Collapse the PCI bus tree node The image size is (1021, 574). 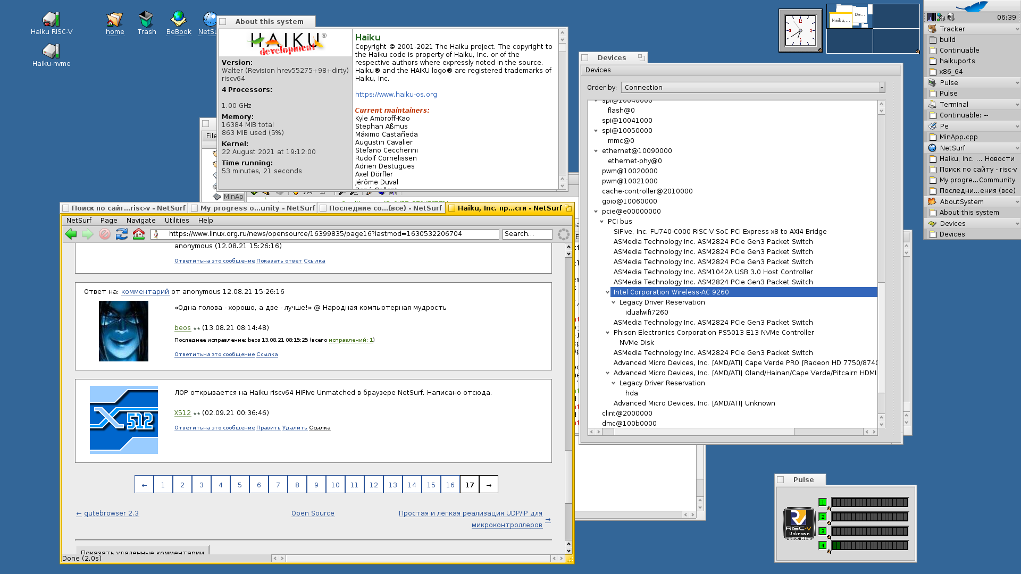pos(602,222)
